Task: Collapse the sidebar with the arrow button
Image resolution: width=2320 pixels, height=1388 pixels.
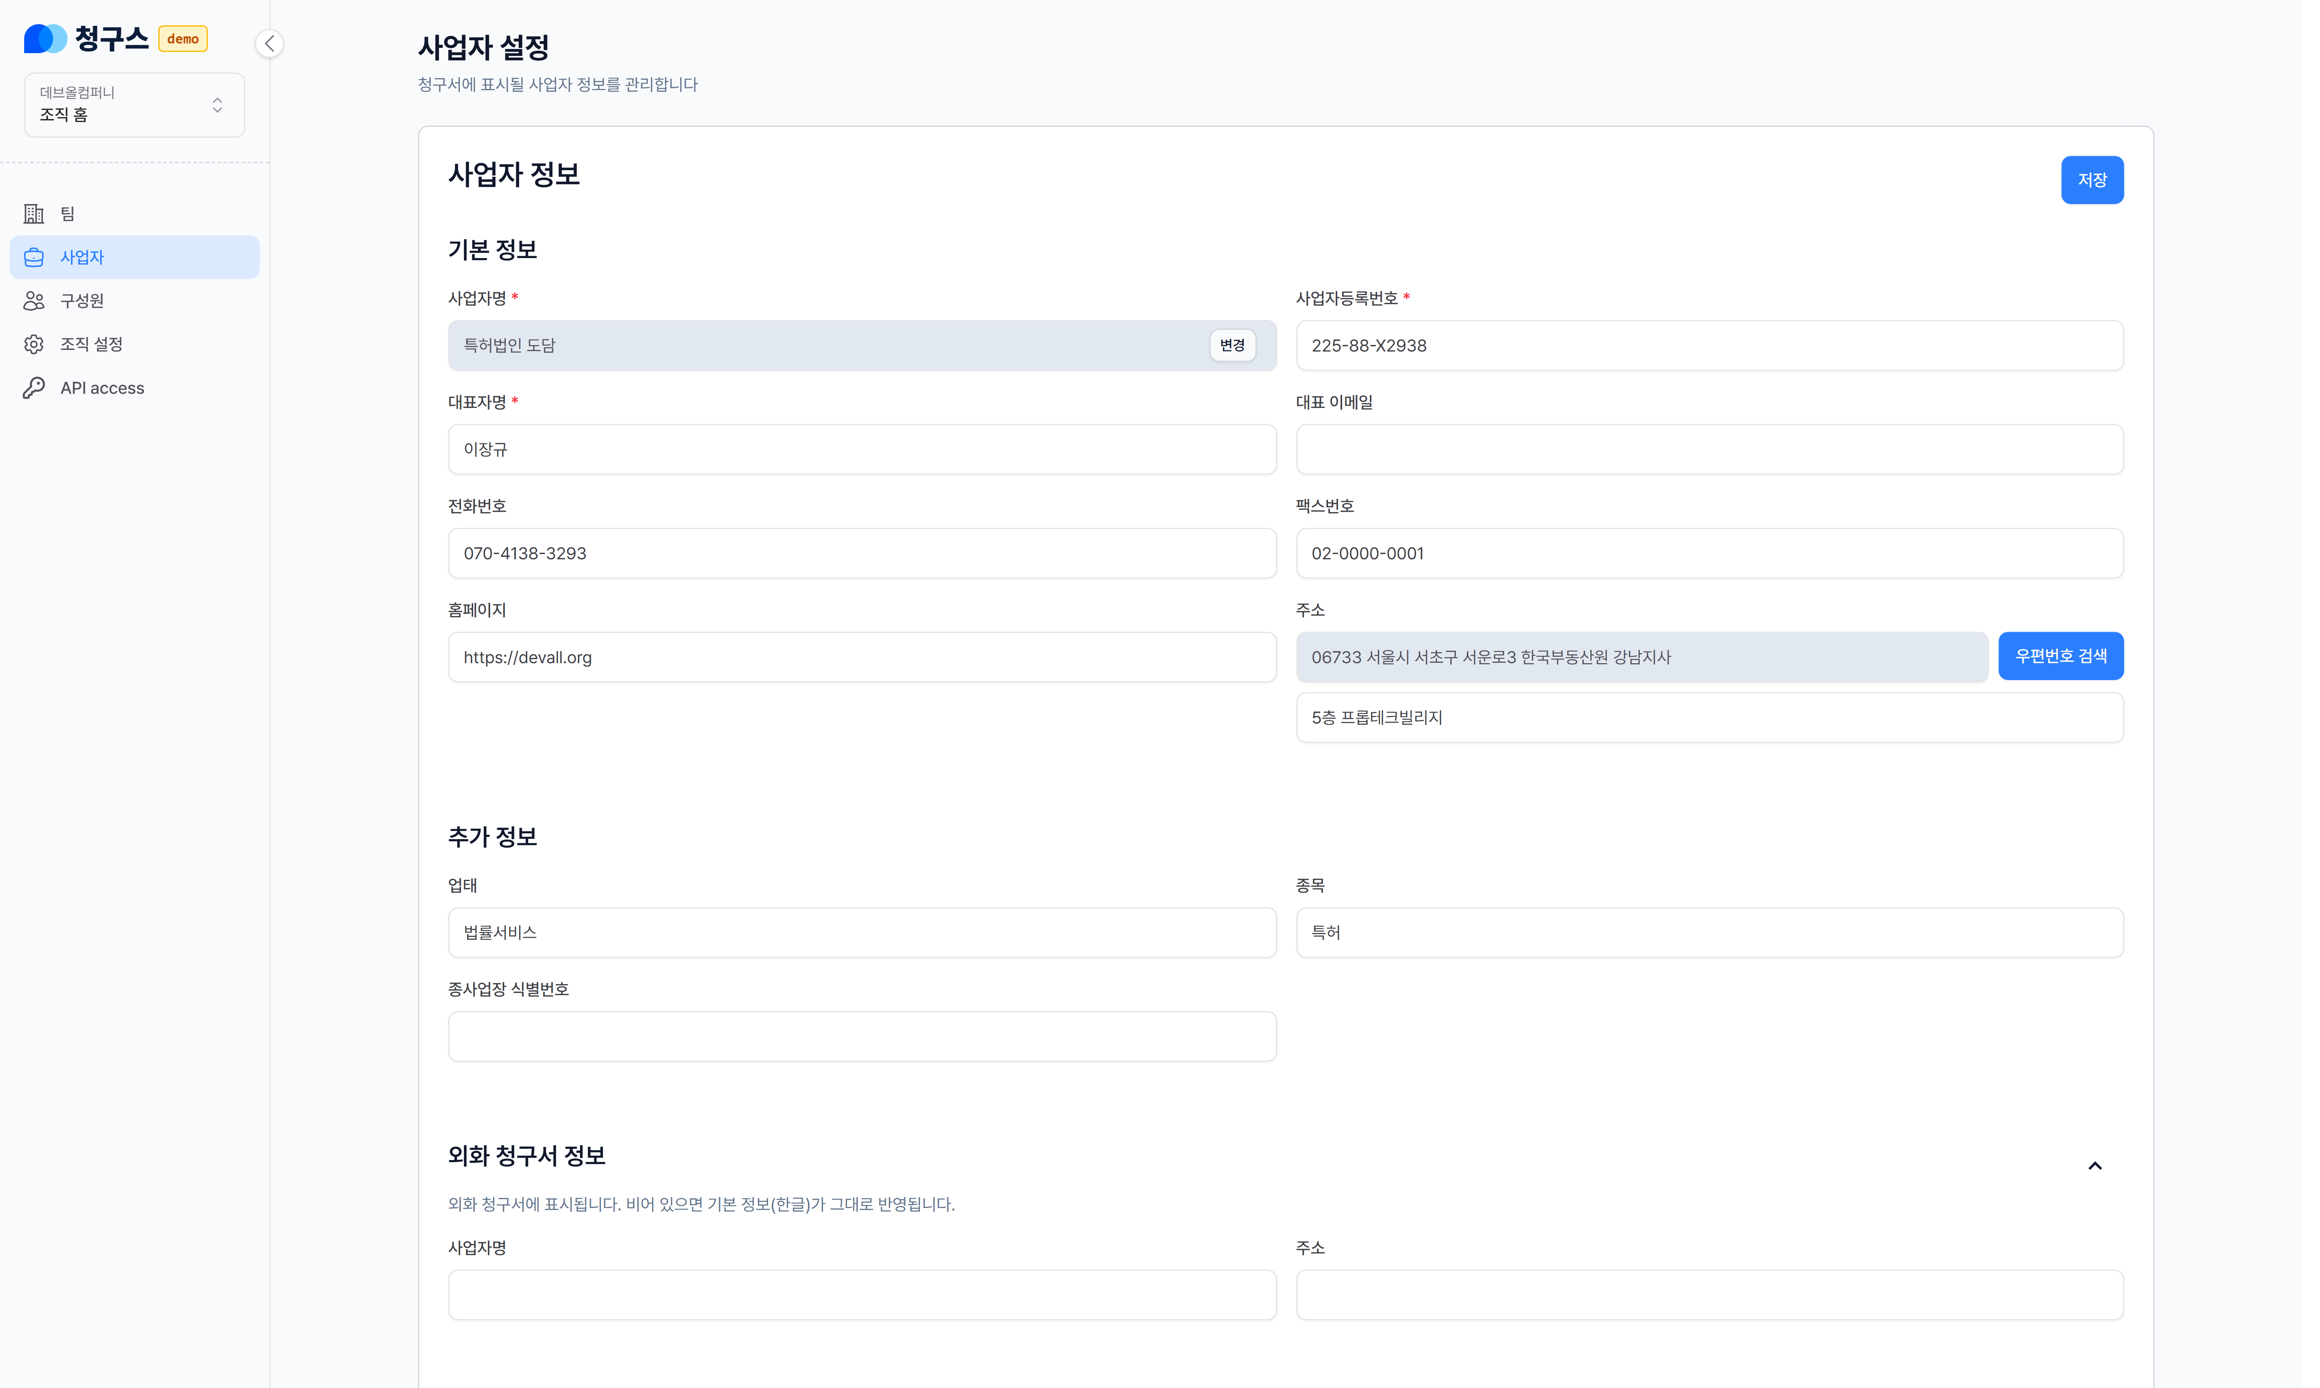Action: 269,43
